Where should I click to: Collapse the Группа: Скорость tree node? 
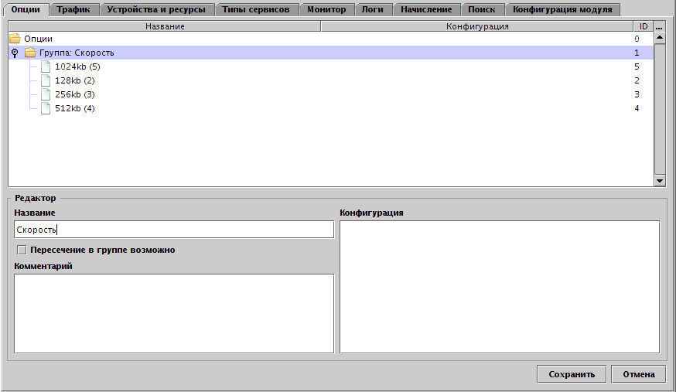15,53
